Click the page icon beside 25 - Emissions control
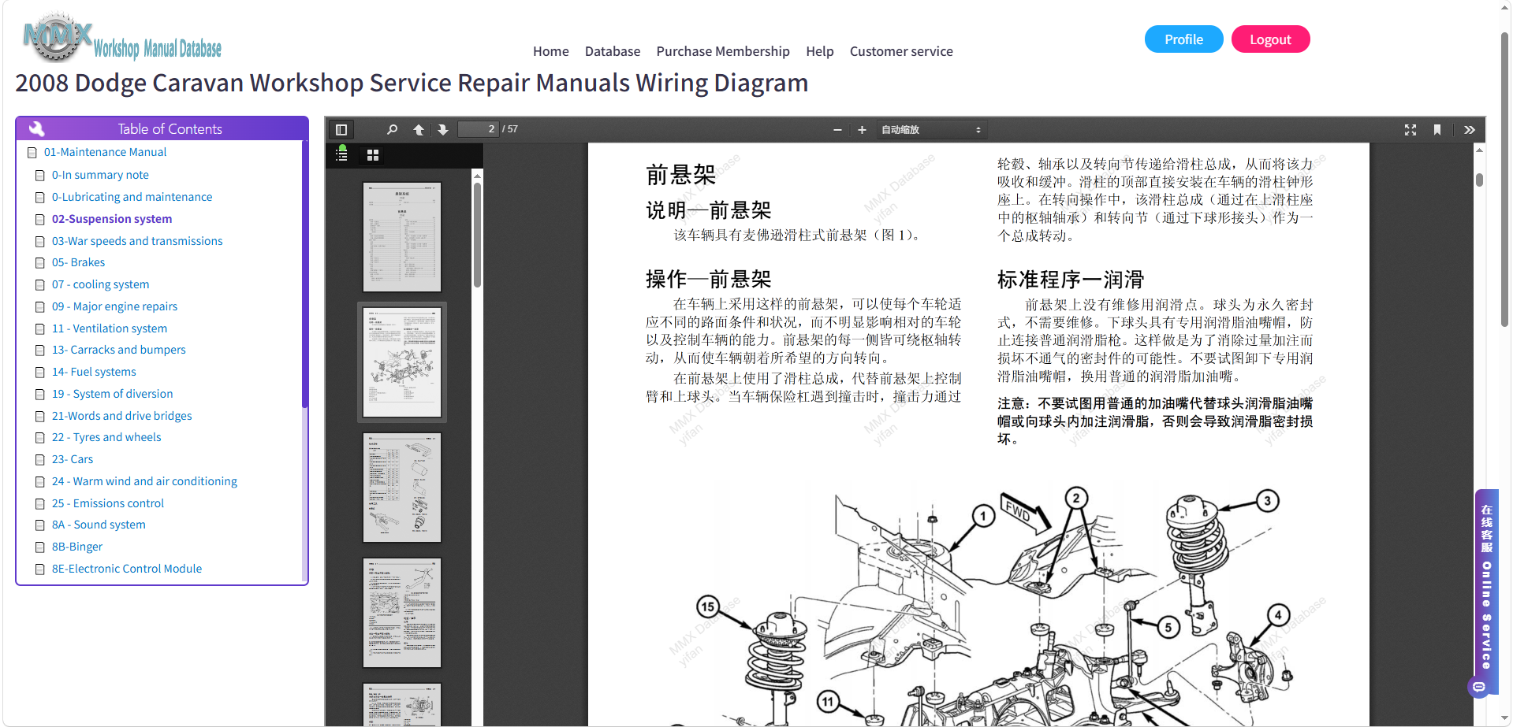 pos(40,504)
